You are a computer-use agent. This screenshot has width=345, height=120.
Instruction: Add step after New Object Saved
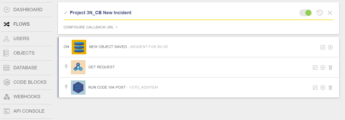(x=330, y=47)
